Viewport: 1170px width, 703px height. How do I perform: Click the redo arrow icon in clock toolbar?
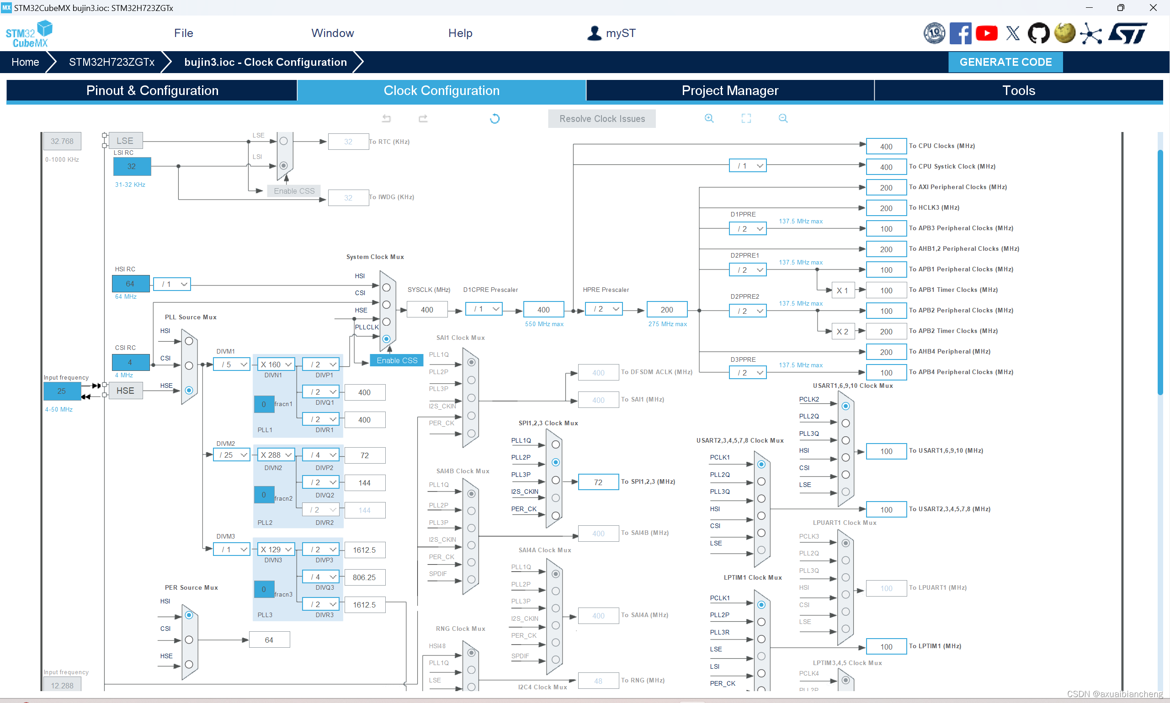423,118
